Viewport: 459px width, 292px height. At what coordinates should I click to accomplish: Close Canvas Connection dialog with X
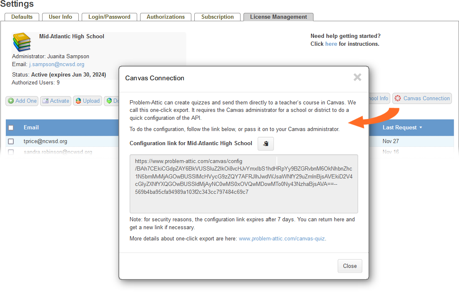pyautogui.click(x=357, y=77)
